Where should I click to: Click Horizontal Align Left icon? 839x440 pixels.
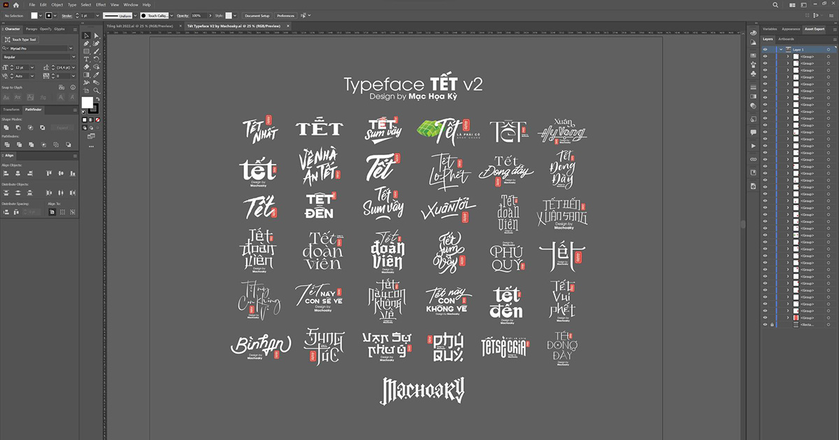point(6,173)
